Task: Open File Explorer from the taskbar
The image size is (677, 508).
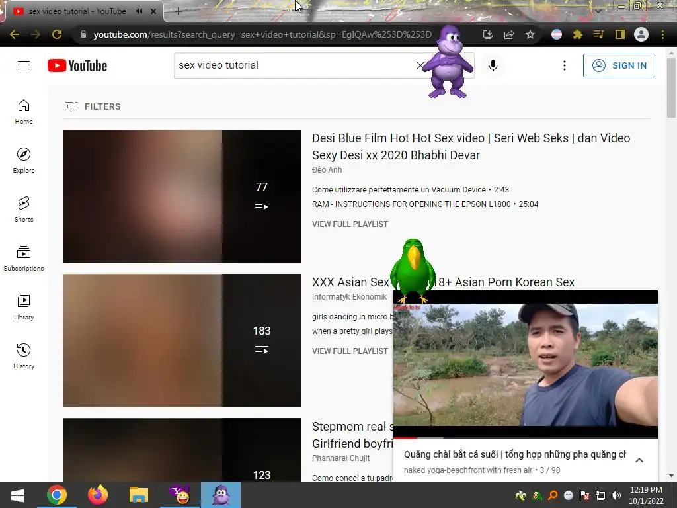Action: click(139, 495)
